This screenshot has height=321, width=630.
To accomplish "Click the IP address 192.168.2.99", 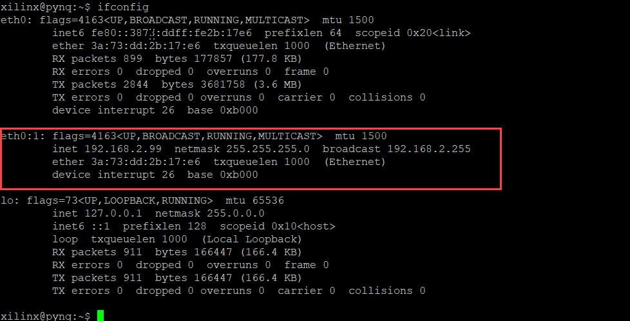I will tap(123, 149).
